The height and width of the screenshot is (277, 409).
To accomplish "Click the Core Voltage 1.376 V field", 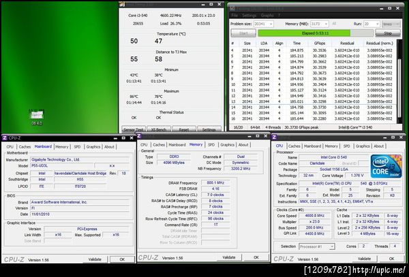I will click(x=357, y=176).
